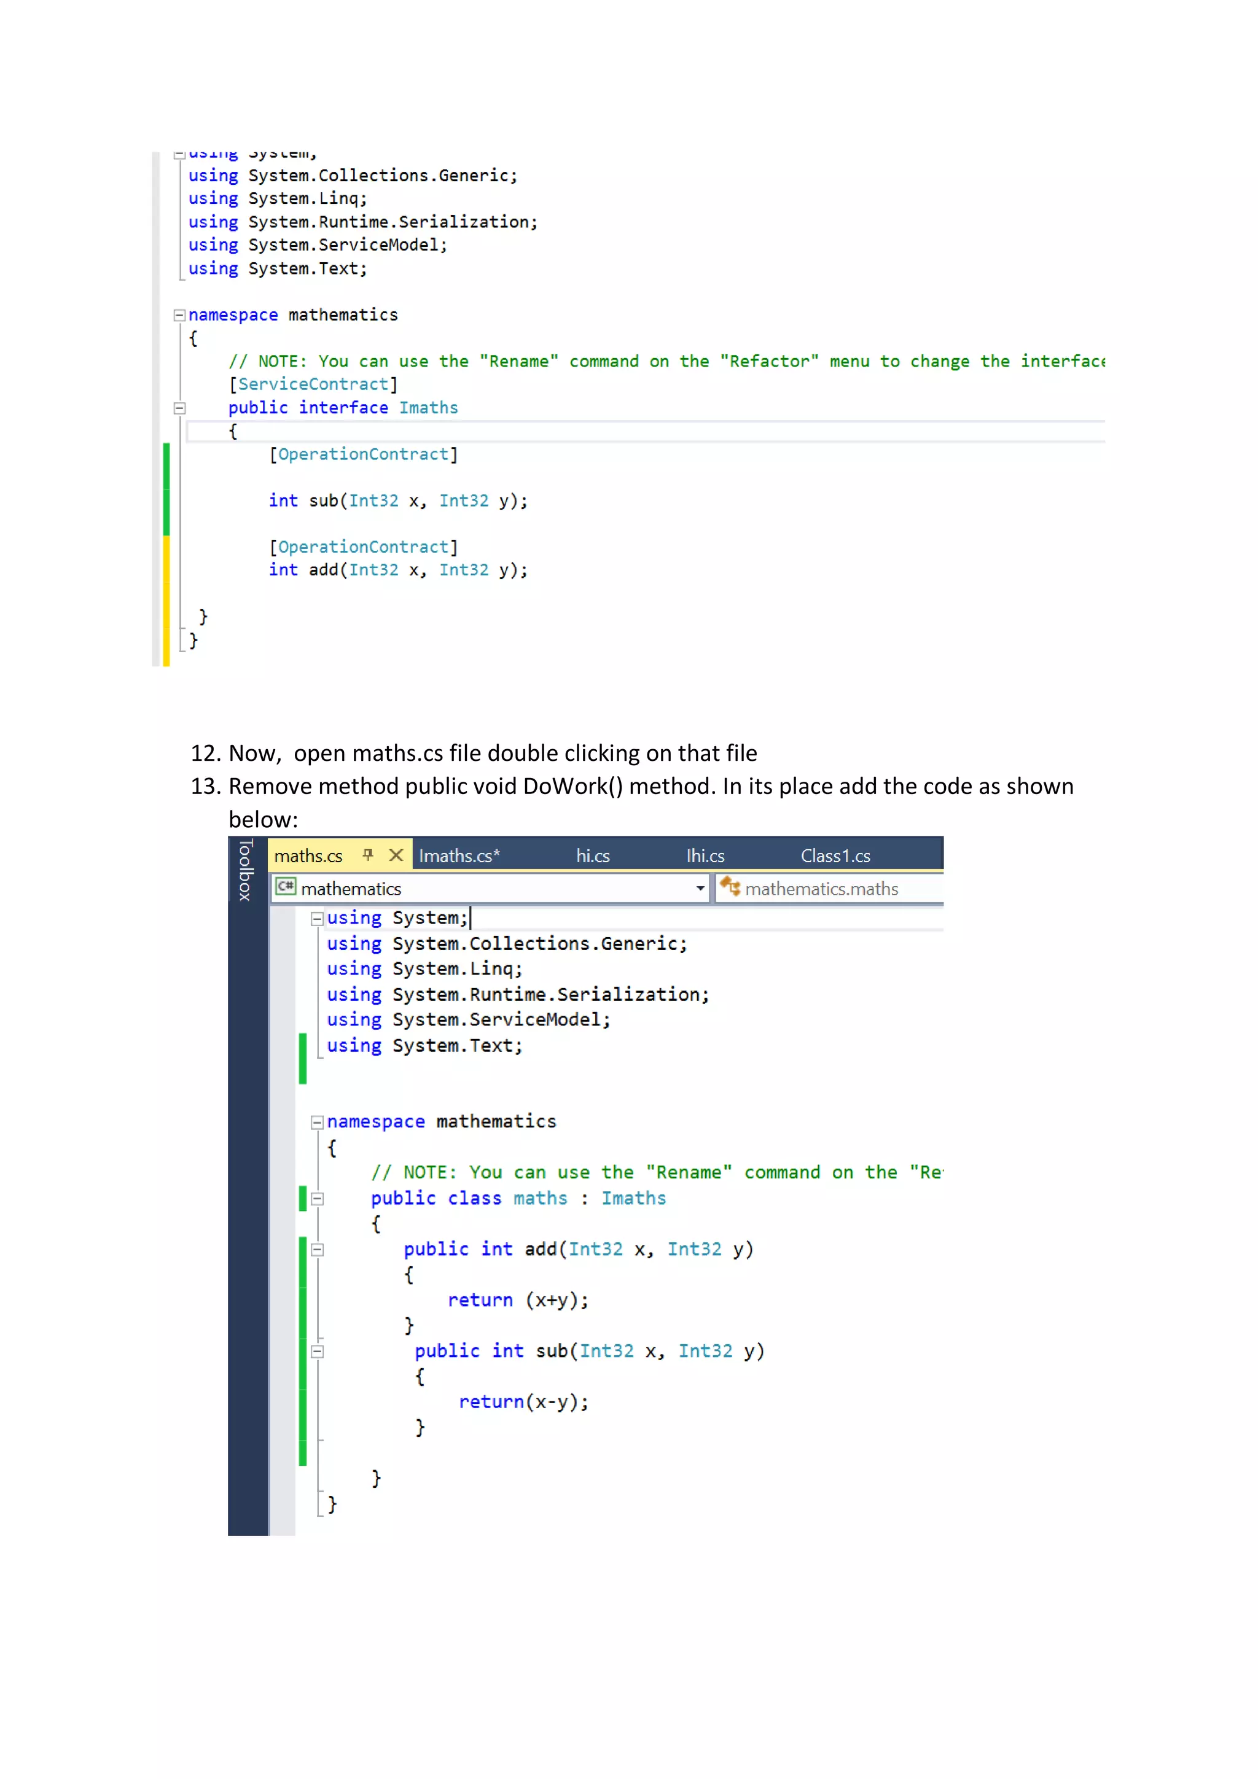Collapse the public interface Imaths block
Viewport: 1258px width, 1779px height.
point(179,408)
